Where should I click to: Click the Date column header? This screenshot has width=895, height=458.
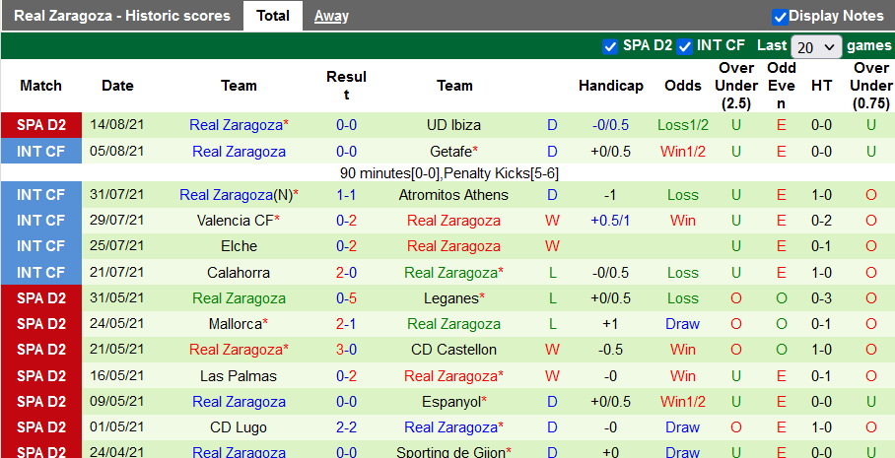coord(117,86)
